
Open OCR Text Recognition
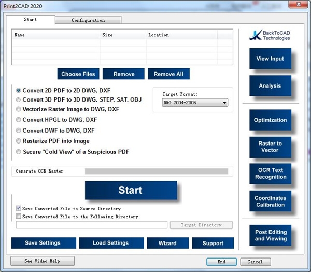270,174
